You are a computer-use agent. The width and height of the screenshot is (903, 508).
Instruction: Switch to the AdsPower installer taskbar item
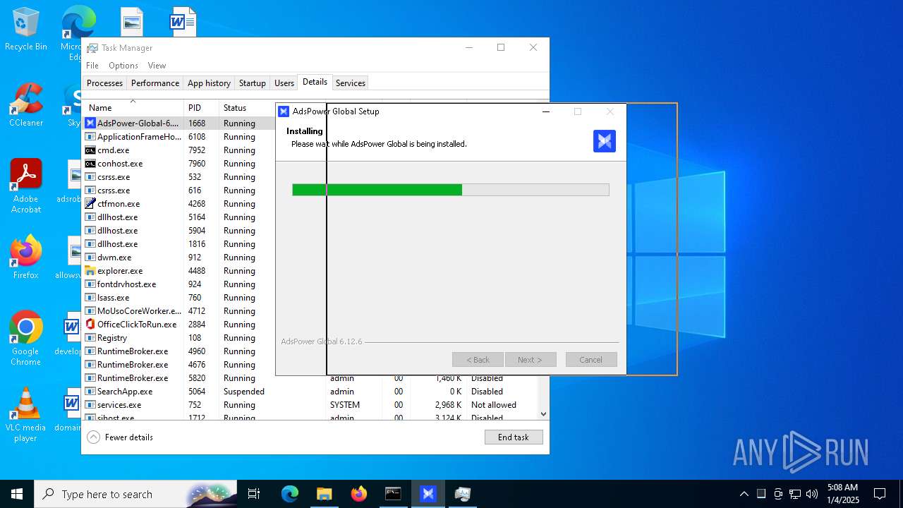(x=428, y=494)
